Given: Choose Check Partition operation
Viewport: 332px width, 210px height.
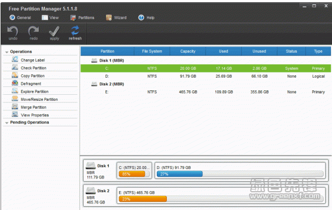Looking at the screenshot, I should coord(33,68).
